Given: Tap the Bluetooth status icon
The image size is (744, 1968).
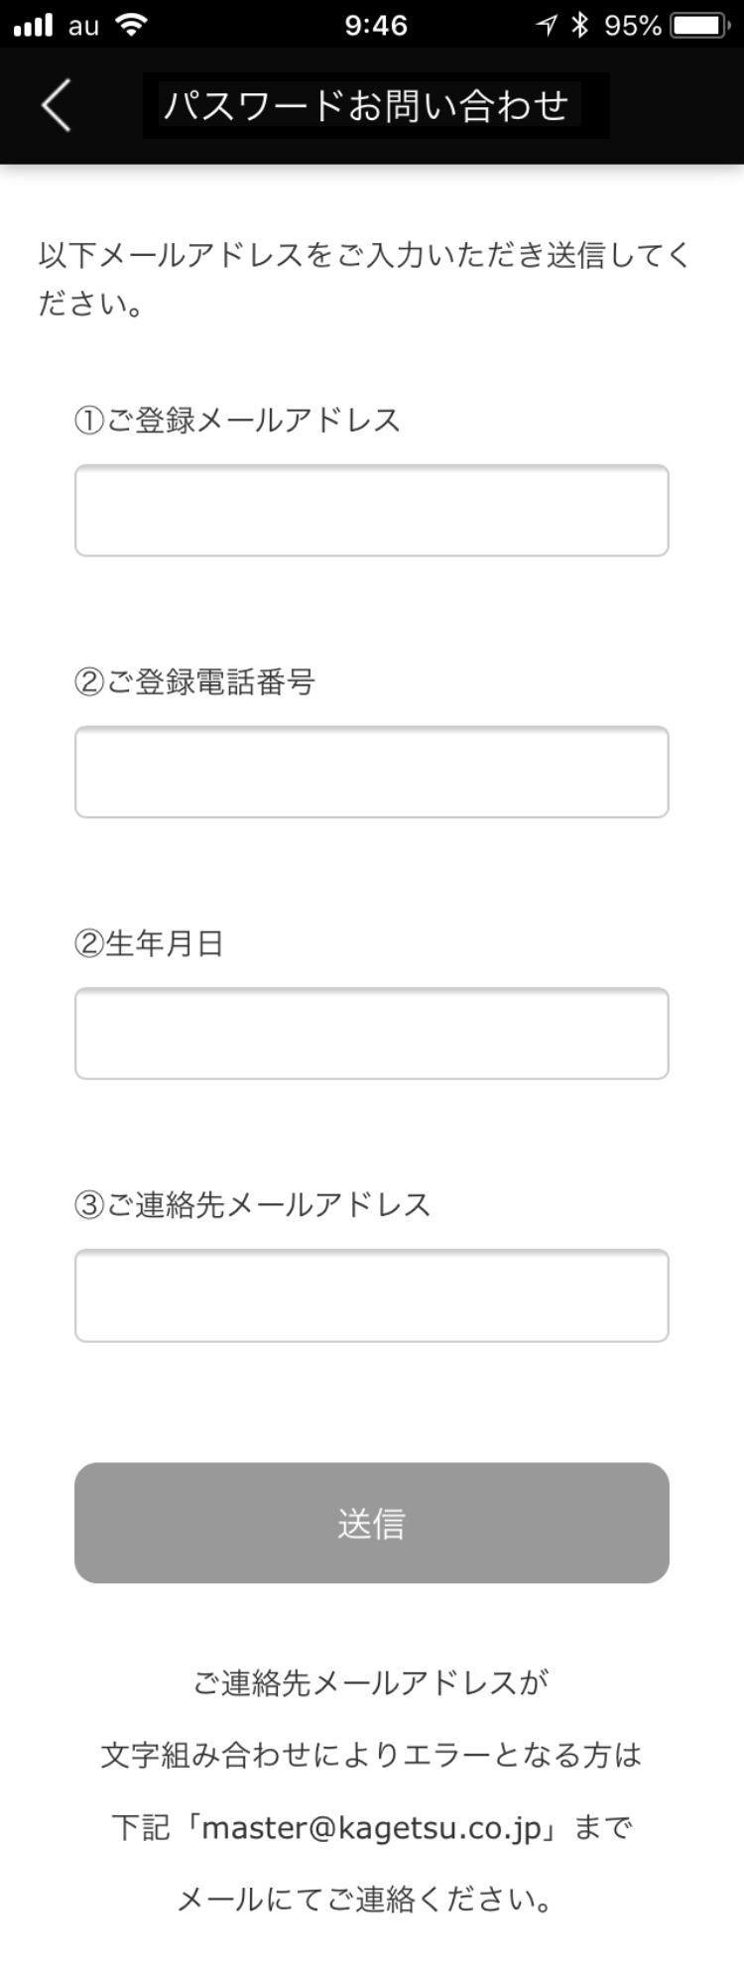Looking at the screenshot, I should (580, 26).
